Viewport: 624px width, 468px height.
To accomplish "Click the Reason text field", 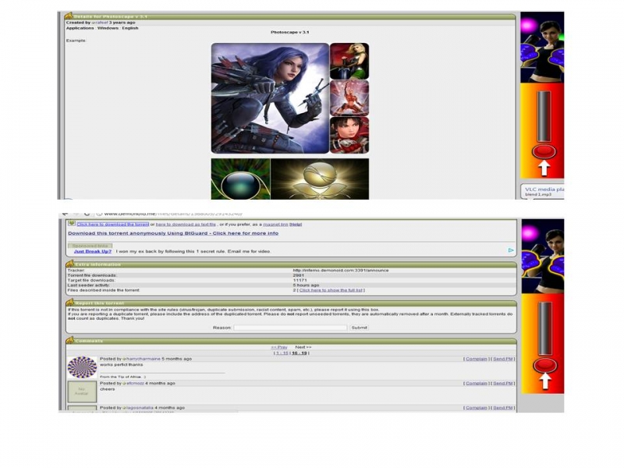I will [x=290, y=328].
